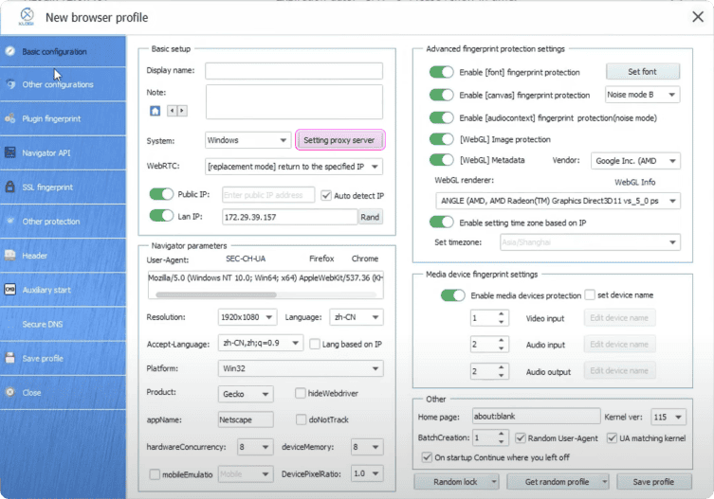Switch to Navigator API section
This screenshot has height=499, width=714.
[63, 152]
